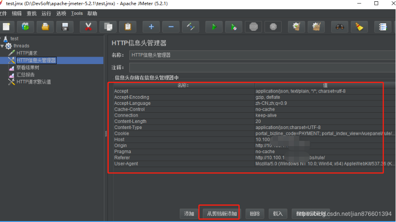Select 察看结果树 listener in tree

28,68
